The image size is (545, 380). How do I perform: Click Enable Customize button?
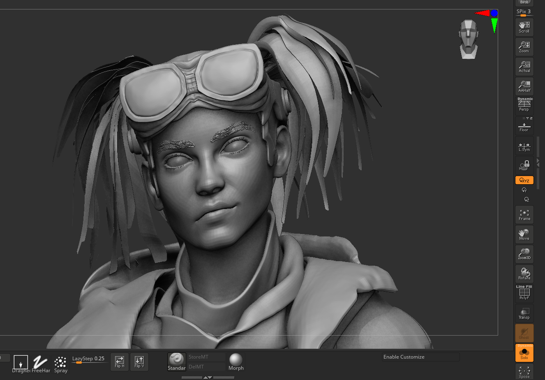(420, 357)
